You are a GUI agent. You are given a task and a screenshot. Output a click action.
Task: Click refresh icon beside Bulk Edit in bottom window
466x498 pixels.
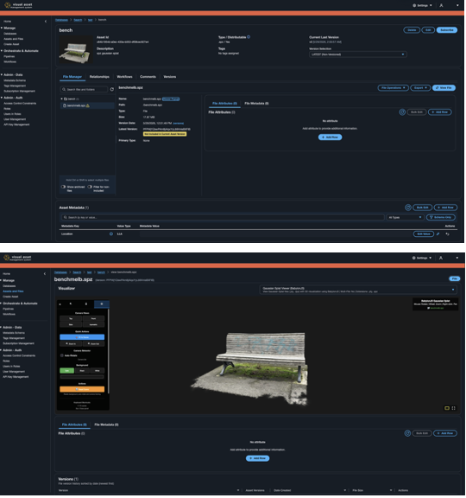tap(407, 433)
